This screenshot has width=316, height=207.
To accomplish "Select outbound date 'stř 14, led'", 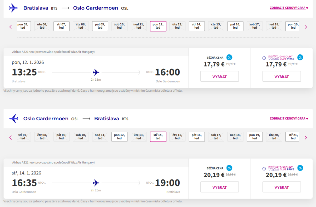I will click(197, 26).
